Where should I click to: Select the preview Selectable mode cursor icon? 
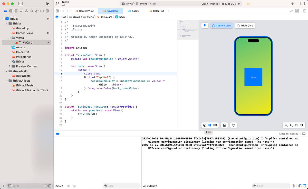pos(210,125)
